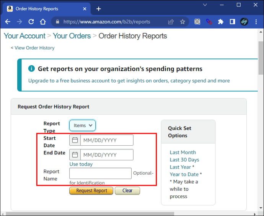Maximize the browser window
Screen dimensions: 264x216
pos(239,5)
